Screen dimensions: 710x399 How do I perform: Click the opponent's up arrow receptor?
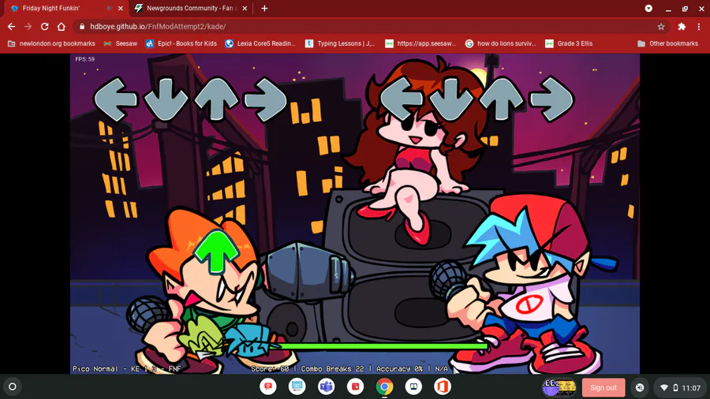pos(216,99)
